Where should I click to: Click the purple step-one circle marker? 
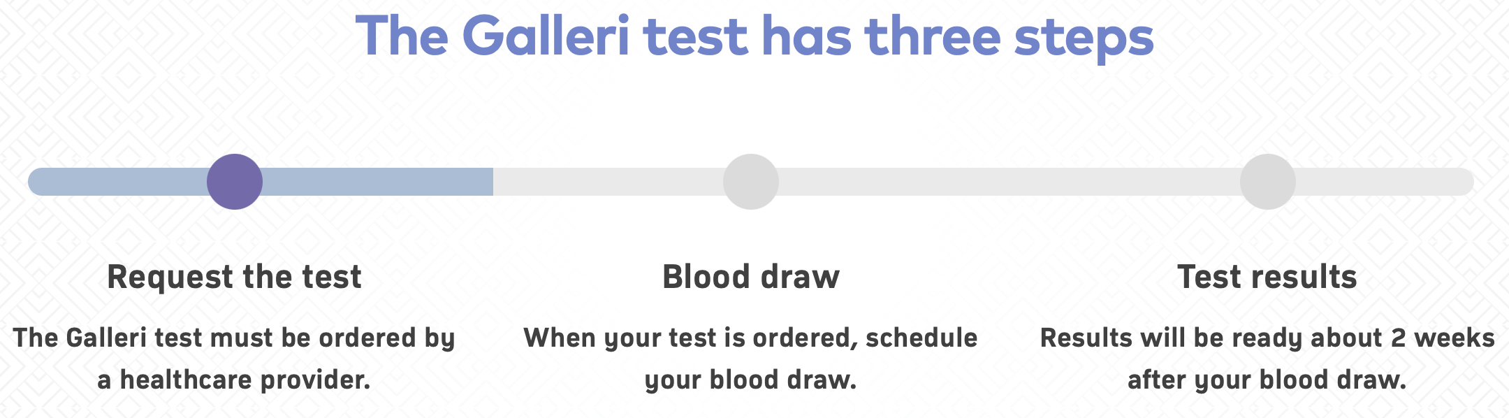(235, 182)
